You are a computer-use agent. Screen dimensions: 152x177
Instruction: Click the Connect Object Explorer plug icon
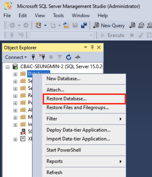33,57
